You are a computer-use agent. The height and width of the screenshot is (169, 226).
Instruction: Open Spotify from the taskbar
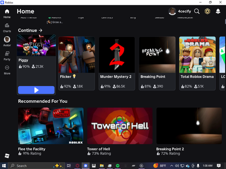[118, 166]
